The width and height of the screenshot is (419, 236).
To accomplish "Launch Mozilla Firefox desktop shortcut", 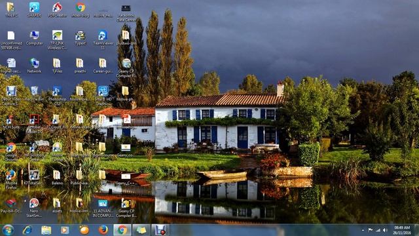I will 11,180.
